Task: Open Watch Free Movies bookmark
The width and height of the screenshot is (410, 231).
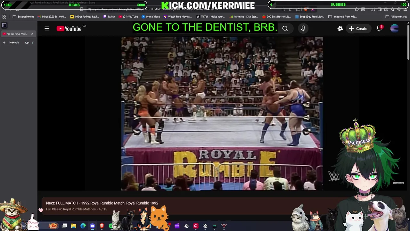Action: [177, 17]
